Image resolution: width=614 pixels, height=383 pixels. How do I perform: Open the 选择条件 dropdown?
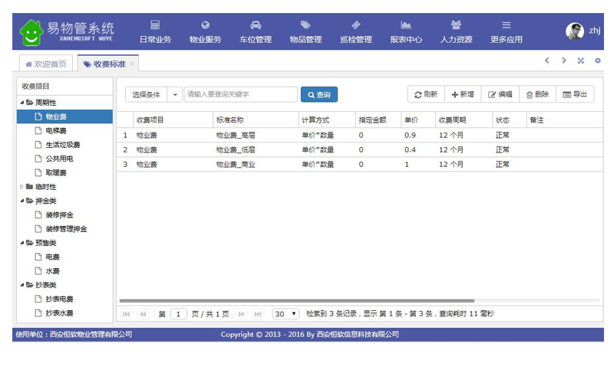(176, 94)
